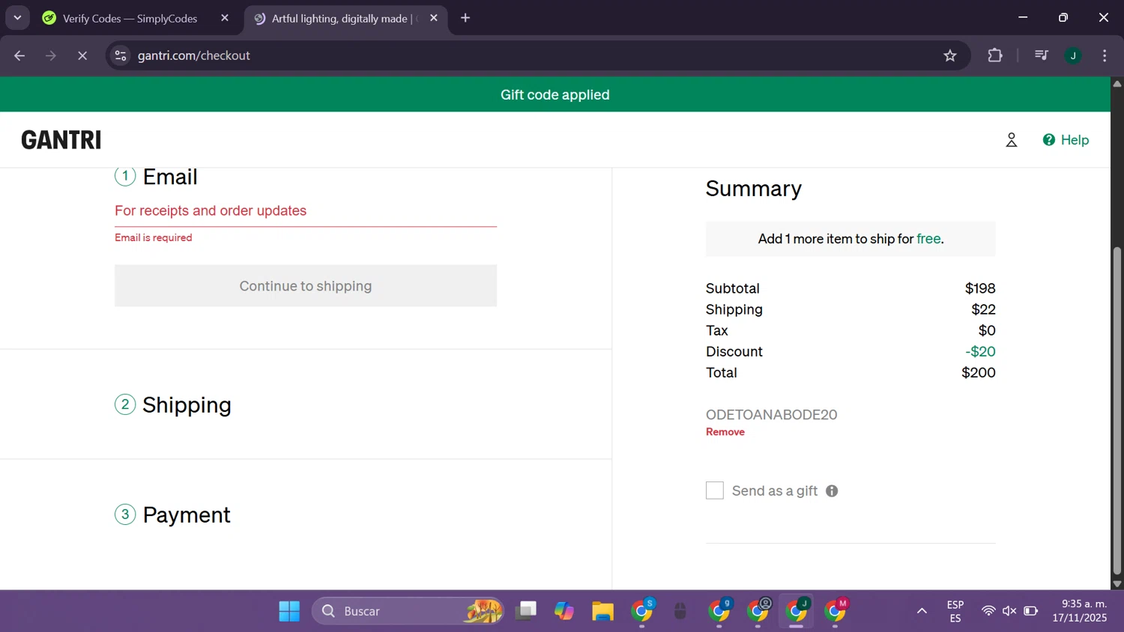
Task: Select the Artful lighting Gantri tab
Action: (x=341, y=19)
